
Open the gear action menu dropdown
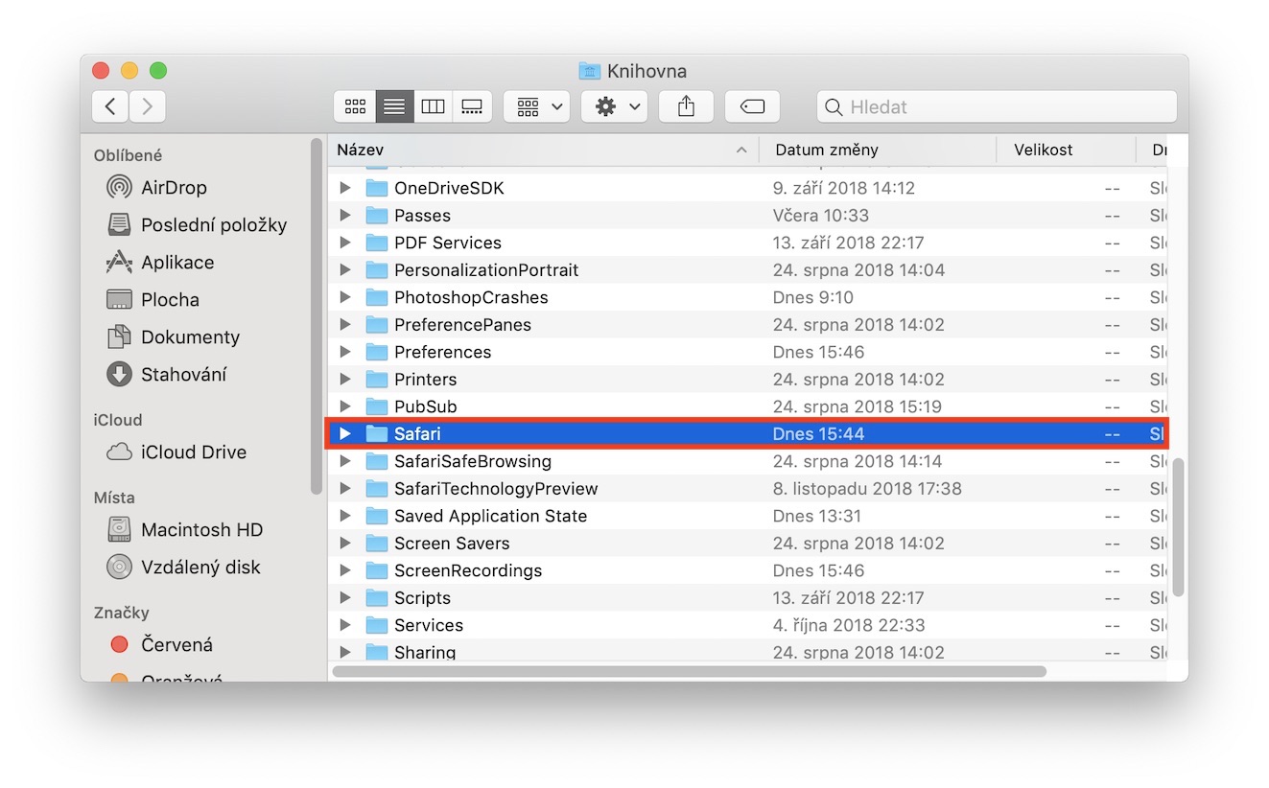[614, 106]
